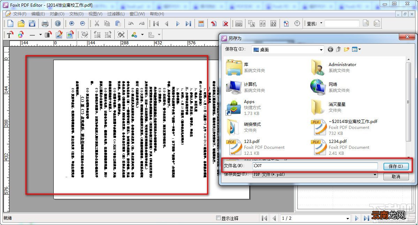Open the 编辑(E) menu
The width and height of the screenshot is (418, 225).
pos(38,14)
